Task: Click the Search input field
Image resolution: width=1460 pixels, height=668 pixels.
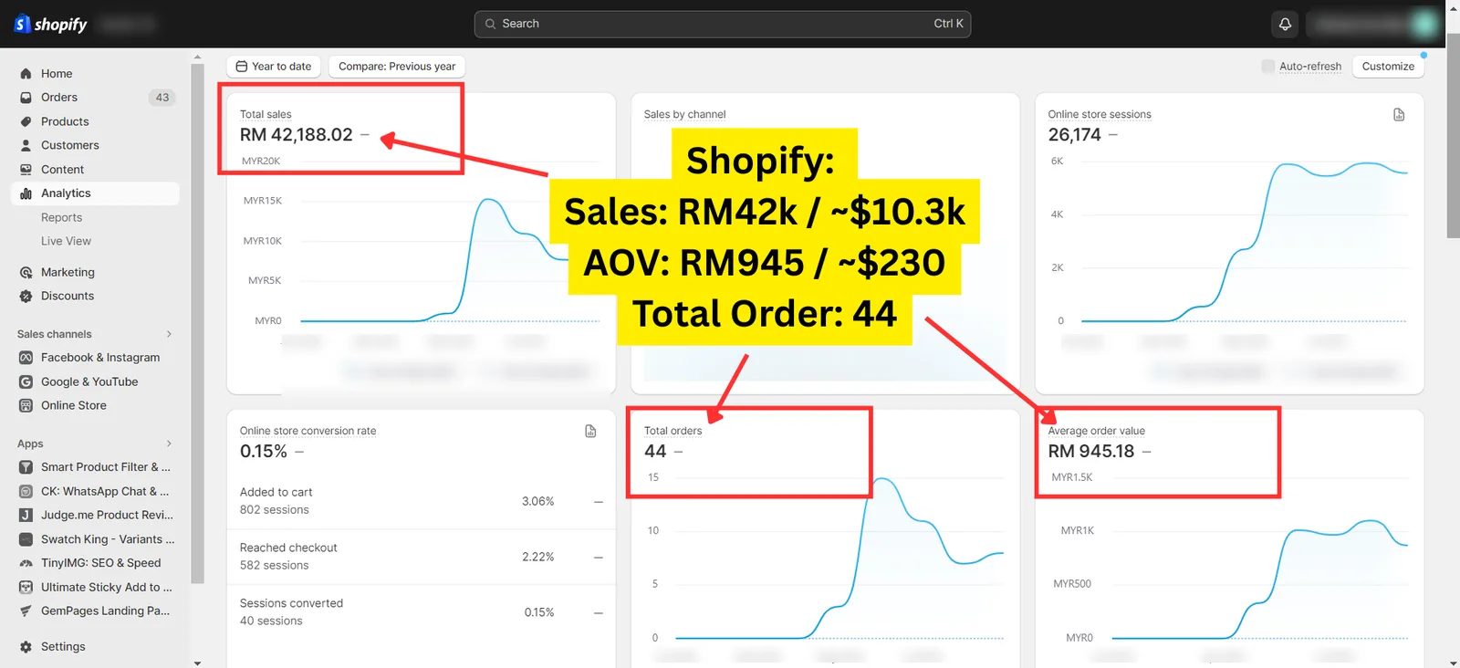Action: click(x=722, y=24)
